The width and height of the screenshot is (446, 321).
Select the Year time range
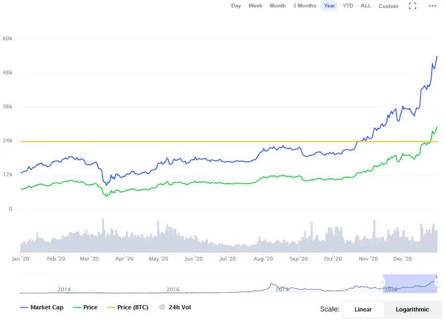[330, 6]
